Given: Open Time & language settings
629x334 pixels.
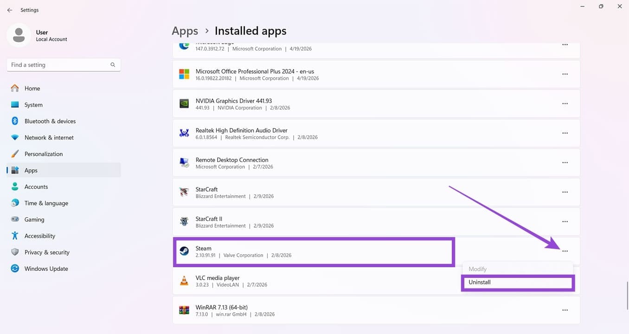Looking at the screenshot, I should pyautogui.click(x=64, y=203).
